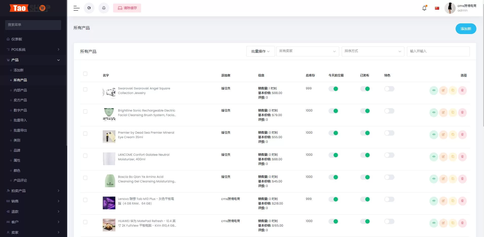The height and width of the screenshot is (237, 484).
Task: Edit the LANCOME Confort Galatee product
Action: coord(443,157)
